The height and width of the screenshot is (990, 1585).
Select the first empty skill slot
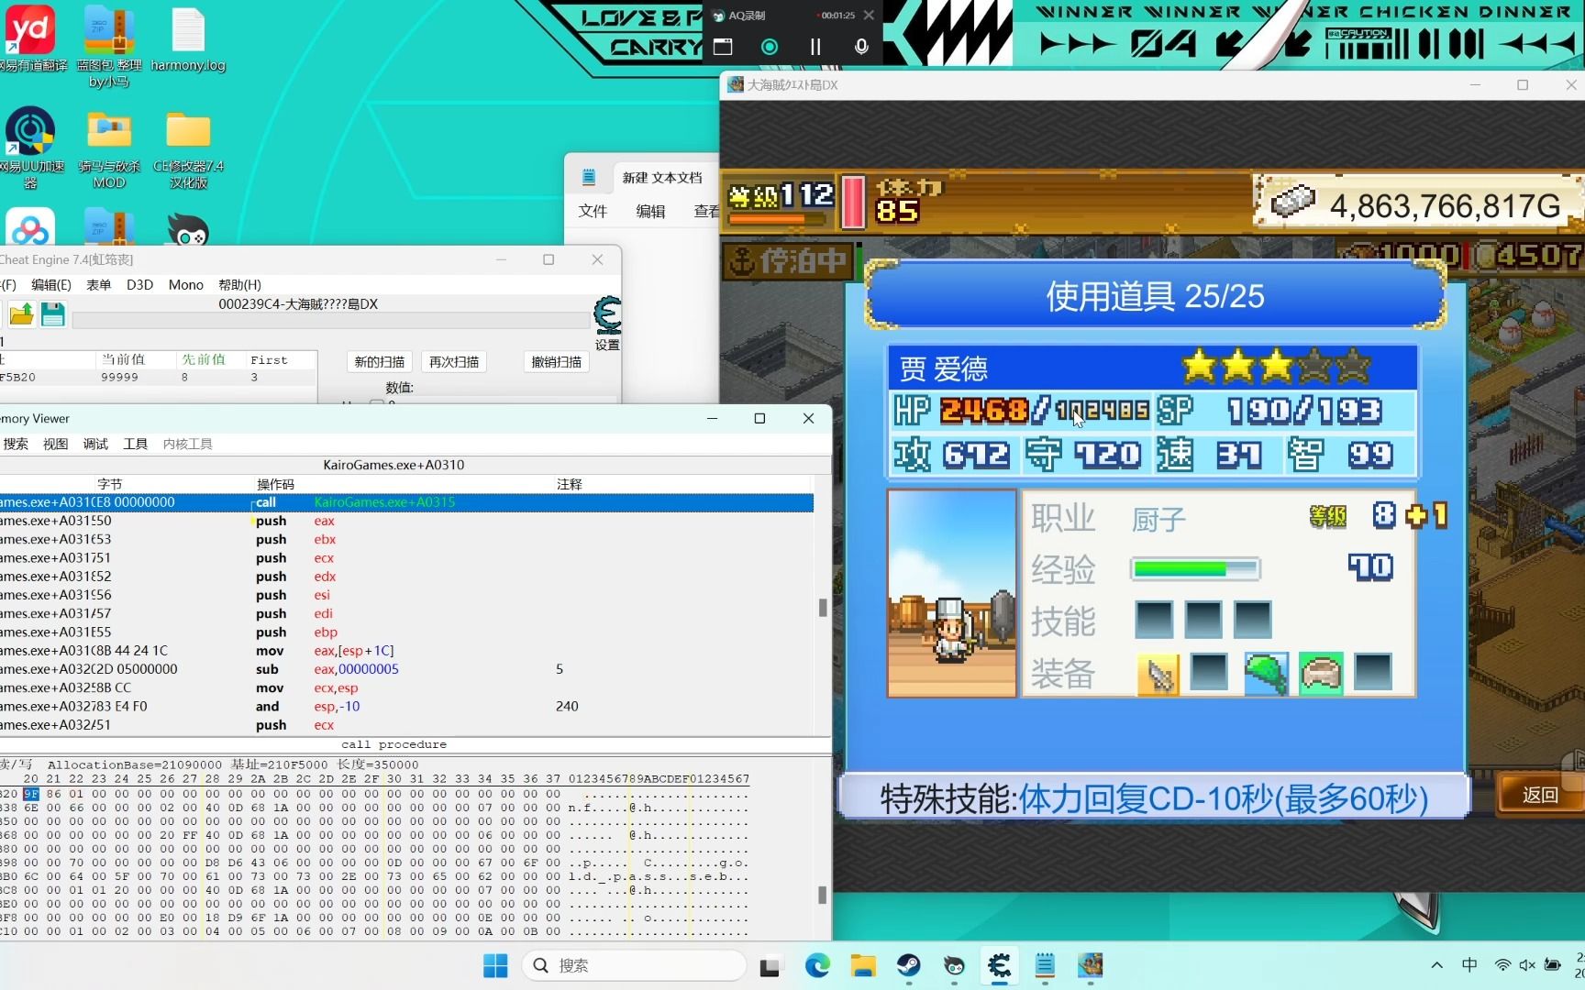1154,620
